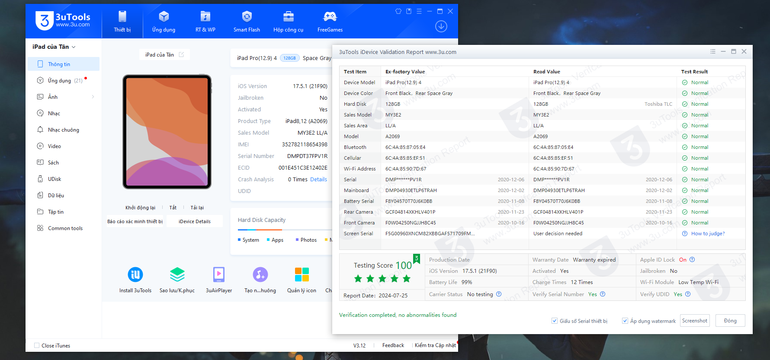The width and height of the screenshot is (770, 360).
Task: Open Sao lưu/K.phục backup tool
Action: (x=177, y=279)
